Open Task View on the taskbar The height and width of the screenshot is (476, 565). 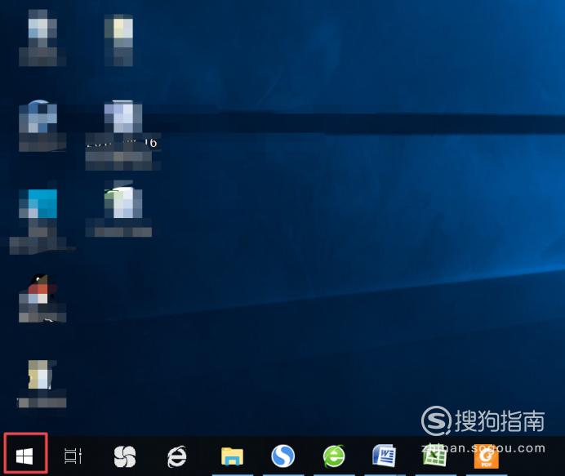point(73,456)
